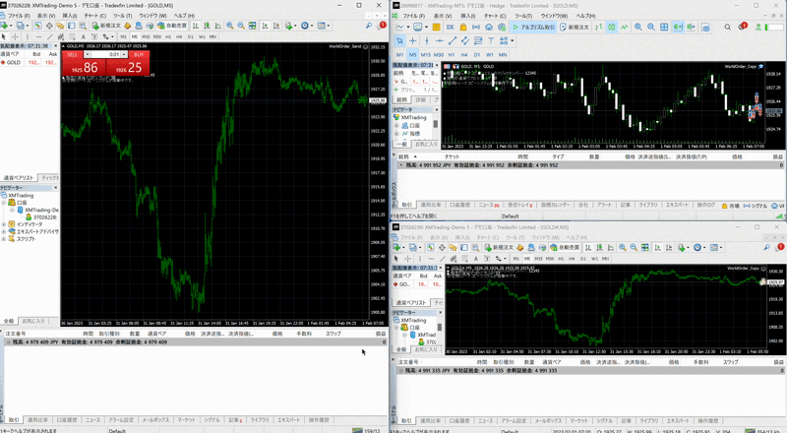Select M15 timeframe in the left MT4 window

tap(146, 37)
